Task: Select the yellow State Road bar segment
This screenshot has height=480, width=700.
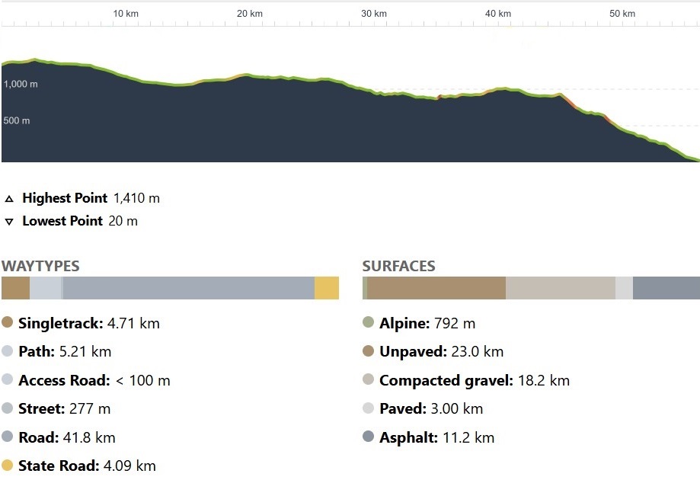Action: click(x=327, y=288)
